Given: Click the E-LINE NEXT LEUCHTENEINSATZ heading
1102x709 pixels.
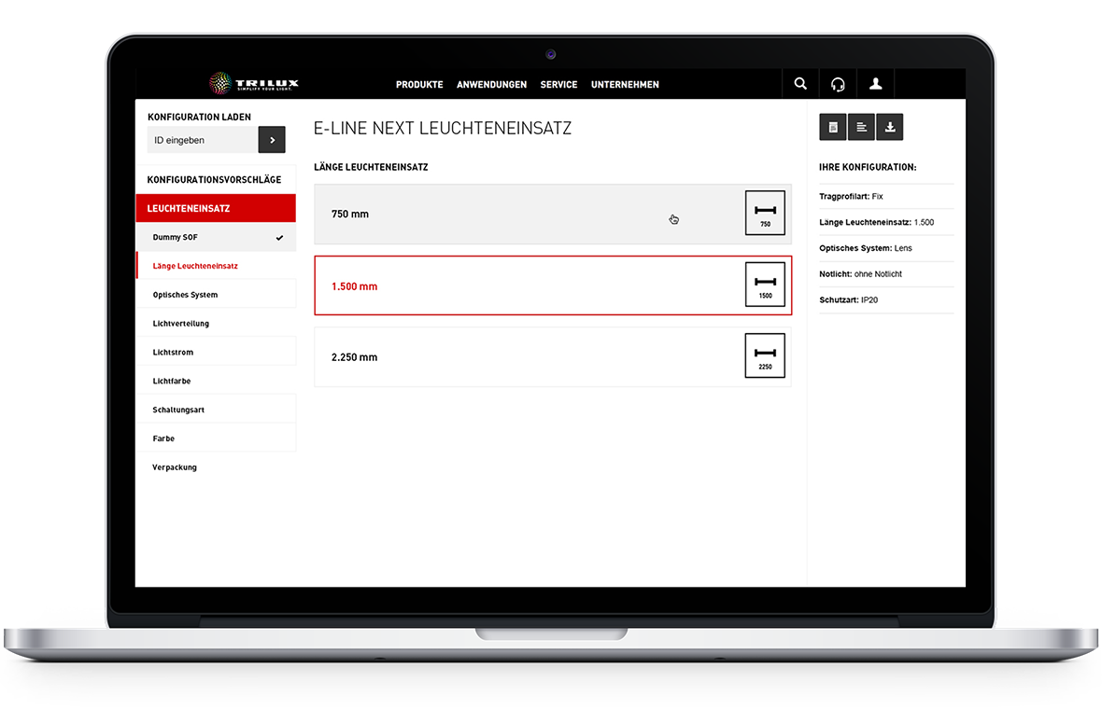Looking at the screenshot, I should [x=443, y=129].
